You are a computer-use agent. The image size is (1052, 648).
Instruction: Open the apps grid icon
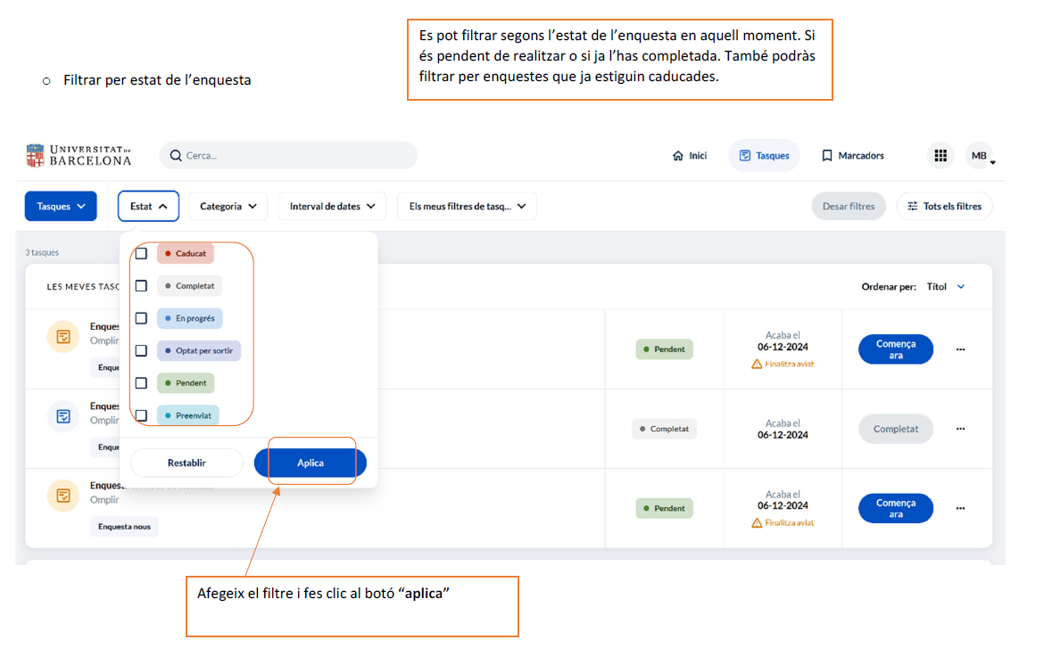940,156
